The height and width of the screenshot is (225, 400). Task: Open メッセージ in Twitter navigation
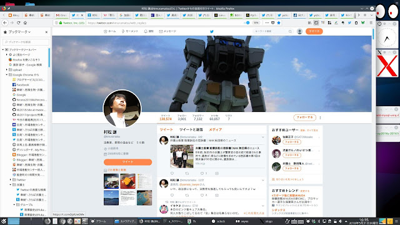click(167, 31)
